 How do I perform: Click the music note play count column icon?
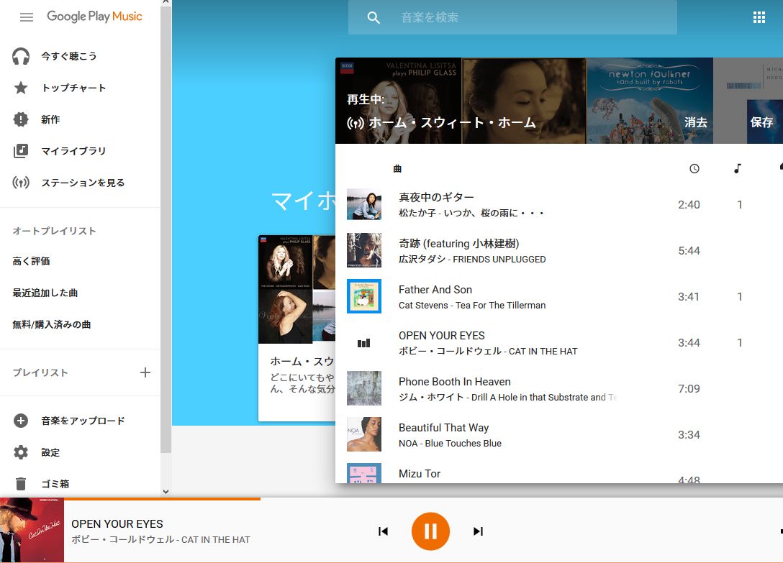click(738, 169)
